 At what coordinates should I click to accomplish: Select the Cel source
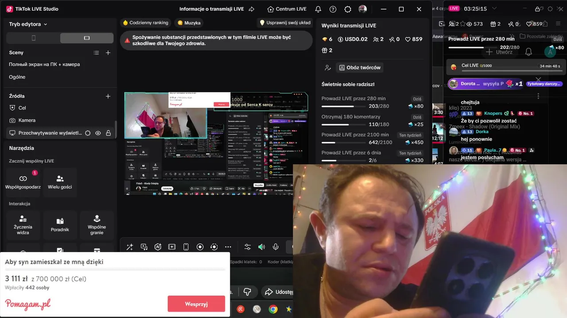click(x=60, y=108)
